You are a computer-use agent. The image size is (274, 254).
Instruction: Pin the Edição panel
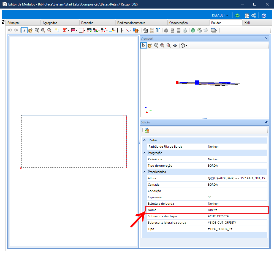click(266, 122)
